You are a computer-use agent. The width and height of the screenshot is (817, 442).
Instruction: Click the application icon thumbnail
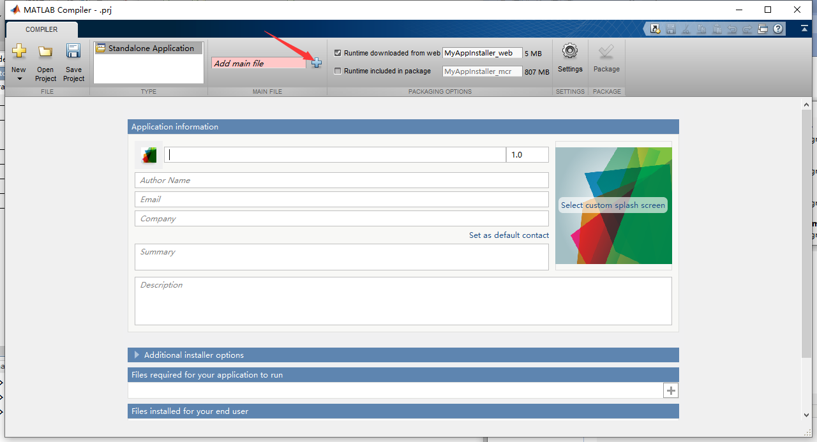click(149, 154)
